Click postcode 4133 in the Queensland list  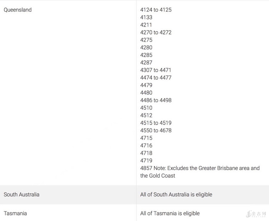(x=146, y=17)
